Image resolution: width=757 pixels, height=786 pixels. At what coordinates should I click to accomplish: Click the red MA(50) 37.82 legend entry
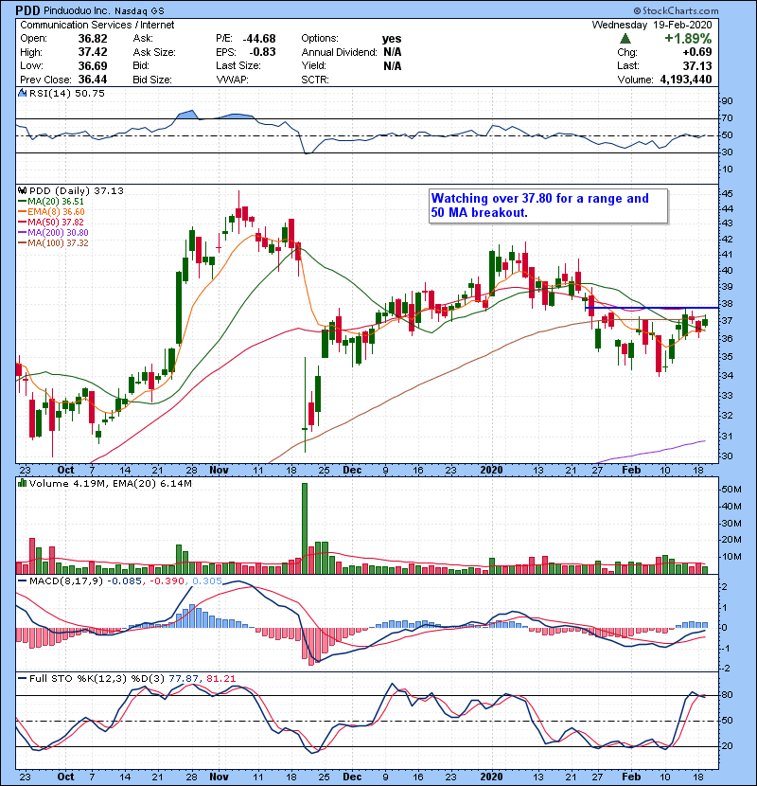click(51, 222)
